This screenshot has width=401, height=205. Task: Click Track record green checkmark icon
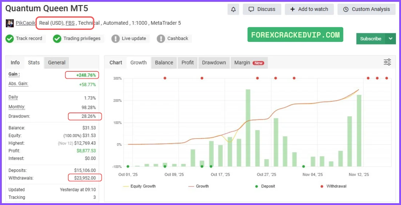pyautogui.click(x=10, y=39)
